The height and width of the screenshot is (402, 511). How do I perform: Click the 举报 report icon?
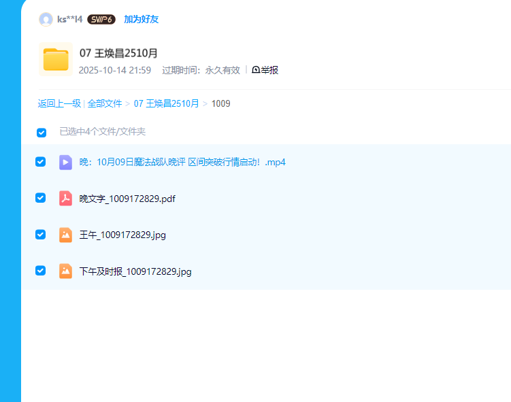click(x=256, y=70)
